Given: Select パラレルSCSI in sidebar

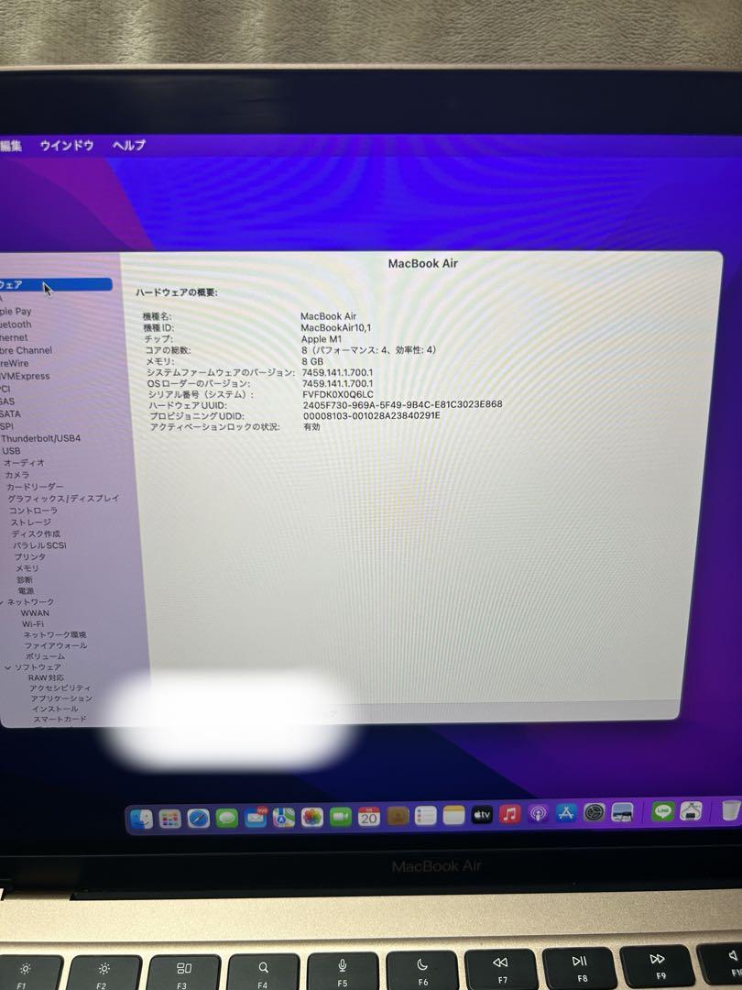Looking at the screenshot, I should pyautogui.click(x=39, y=544).
